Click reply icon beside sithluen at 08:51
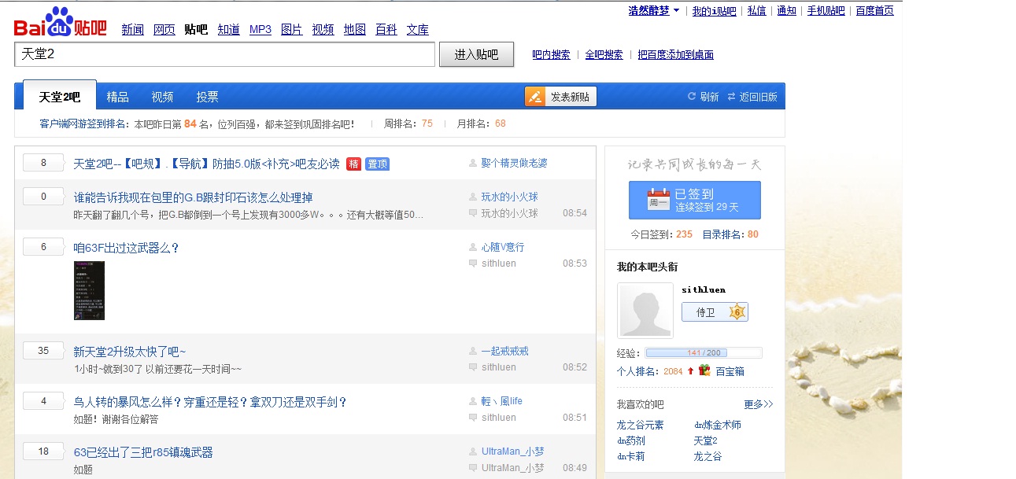 pyautogui.click(x=473, y=418)
